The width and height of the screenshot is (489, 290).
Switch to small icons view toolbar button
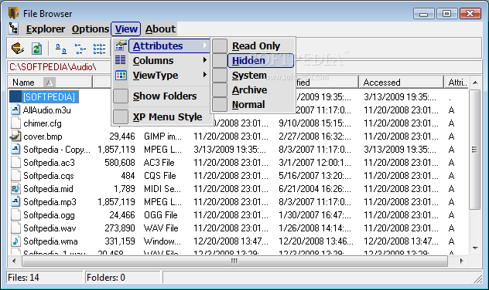pyautogui.click(x=80, y=49)
